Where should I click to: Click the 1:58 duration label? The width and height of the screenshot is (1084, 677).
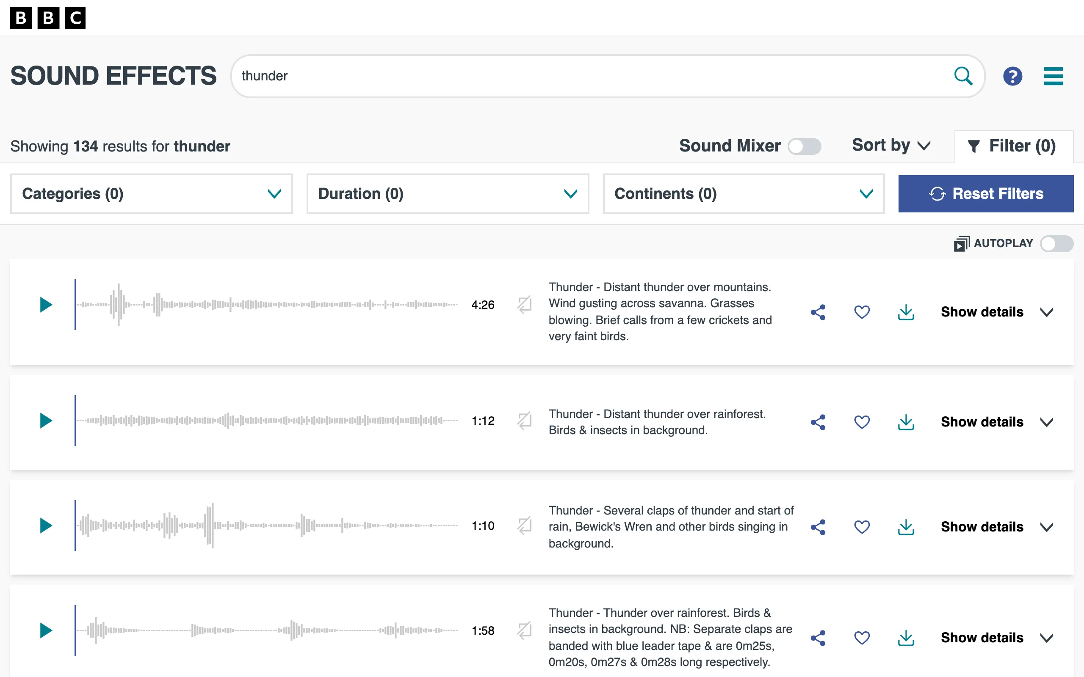pos(483,631)
